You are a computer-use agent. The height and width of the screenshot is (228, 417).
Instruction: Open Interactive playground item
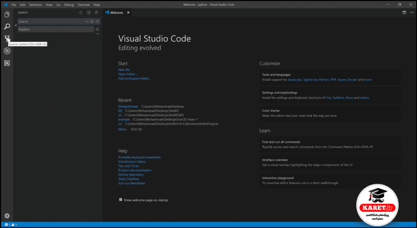pos(330,180)
